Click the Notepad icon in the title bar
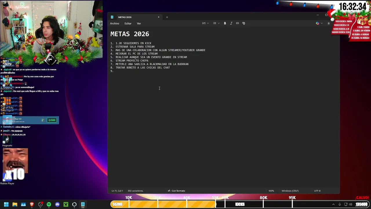 [x=112, y=17]
